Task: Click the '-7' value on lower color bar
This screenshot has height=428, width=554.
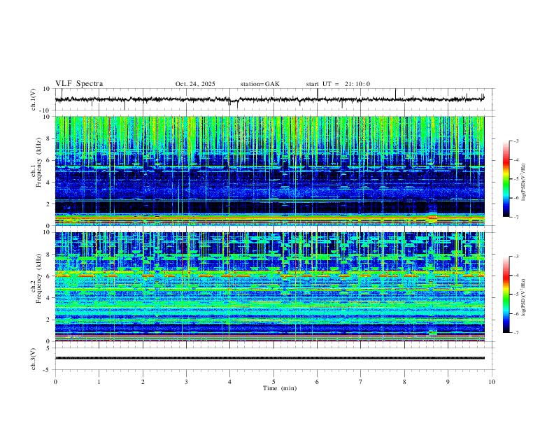Action: point(516,333)
